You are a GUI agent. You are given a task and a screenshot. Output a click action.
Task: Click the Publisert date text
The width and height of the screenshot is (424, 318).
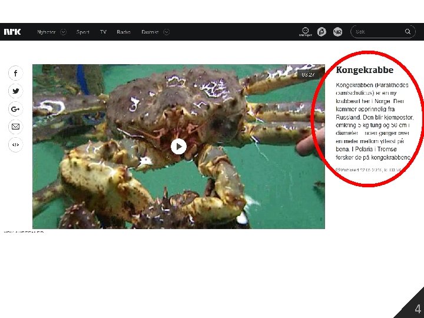point(368,170)
